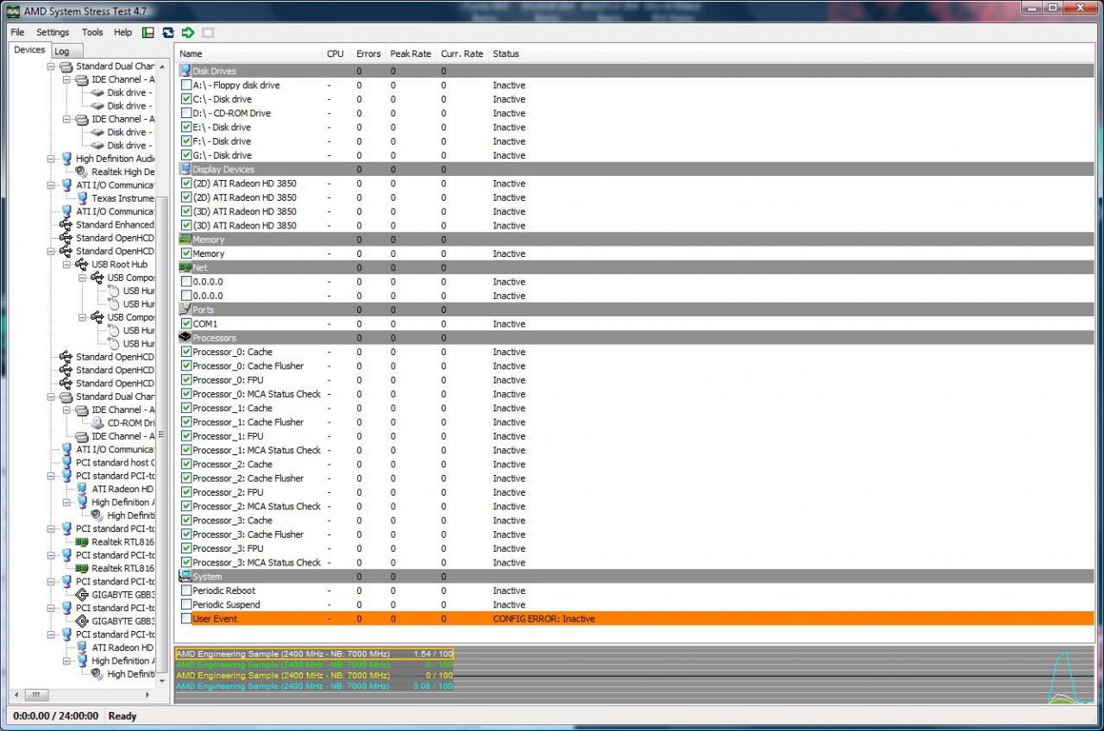The width and height of the screenshot is (1104, 731).
Task: Open the Settings menu
Action: [53, 33]
